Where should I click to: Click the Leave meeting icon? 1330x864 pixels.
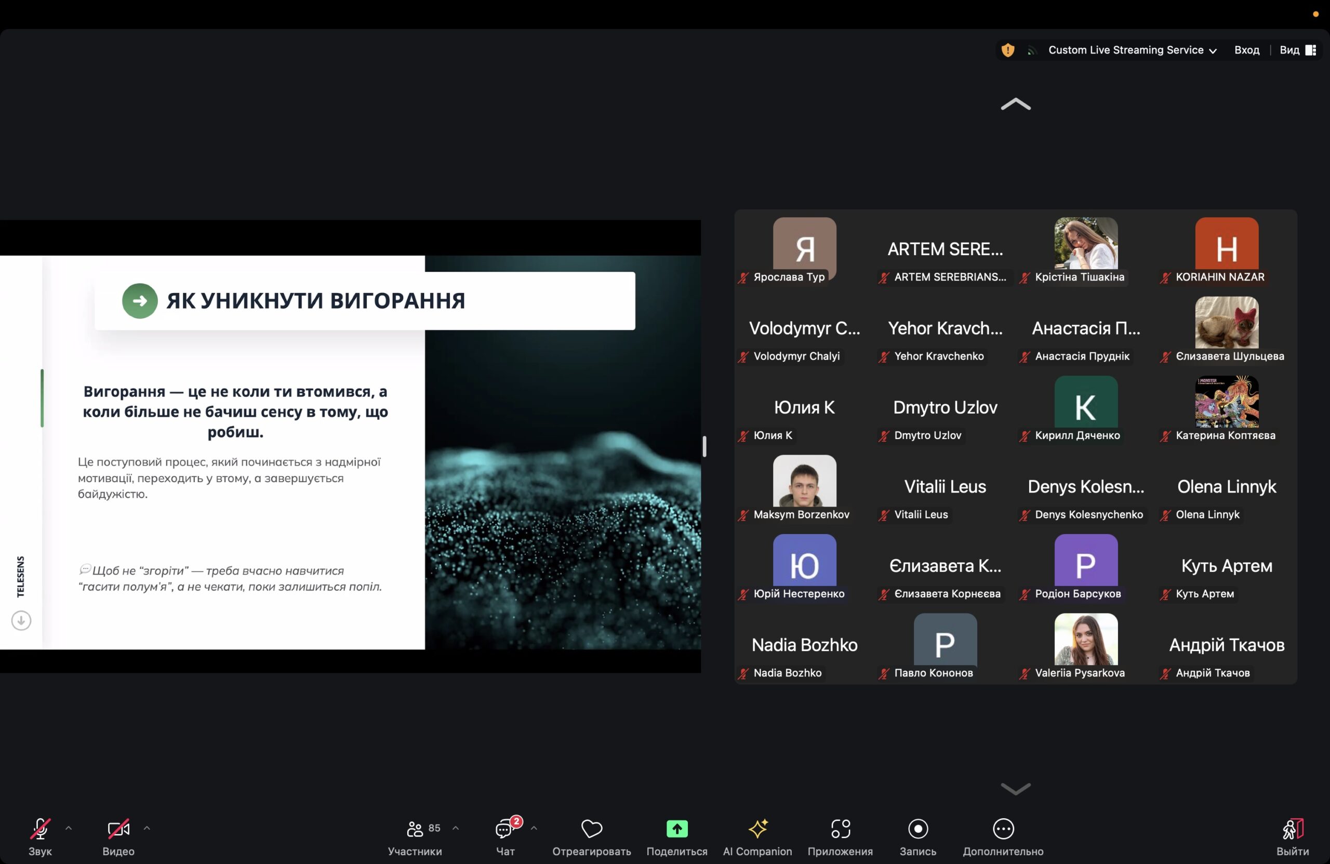pyautogui.click(x=1292, y=829)
